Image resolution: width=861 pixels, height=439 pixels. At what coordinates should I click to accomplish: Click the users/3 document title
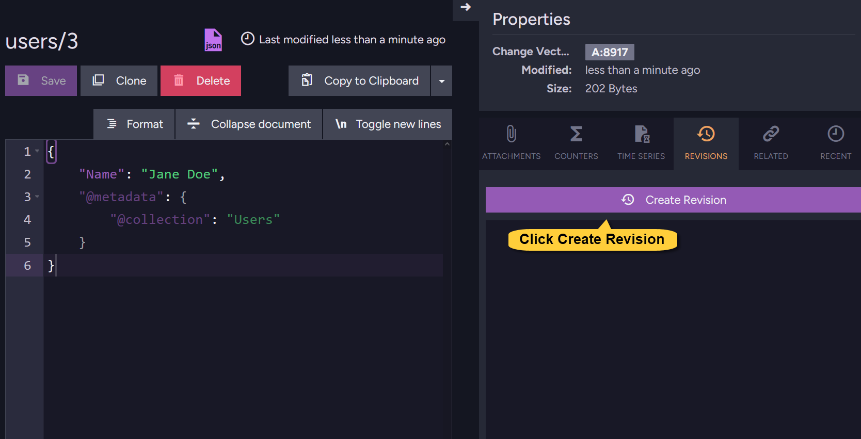42,41
